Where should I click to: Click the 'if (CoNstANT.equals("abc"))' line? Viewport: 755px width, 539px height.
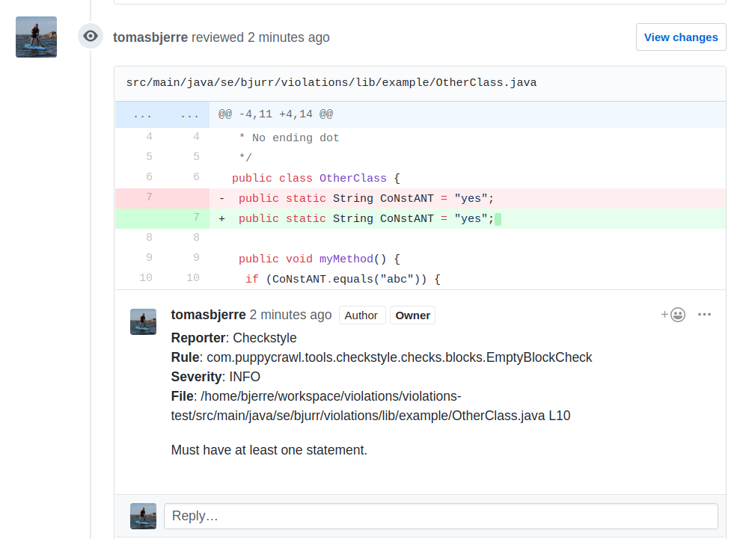343,279
